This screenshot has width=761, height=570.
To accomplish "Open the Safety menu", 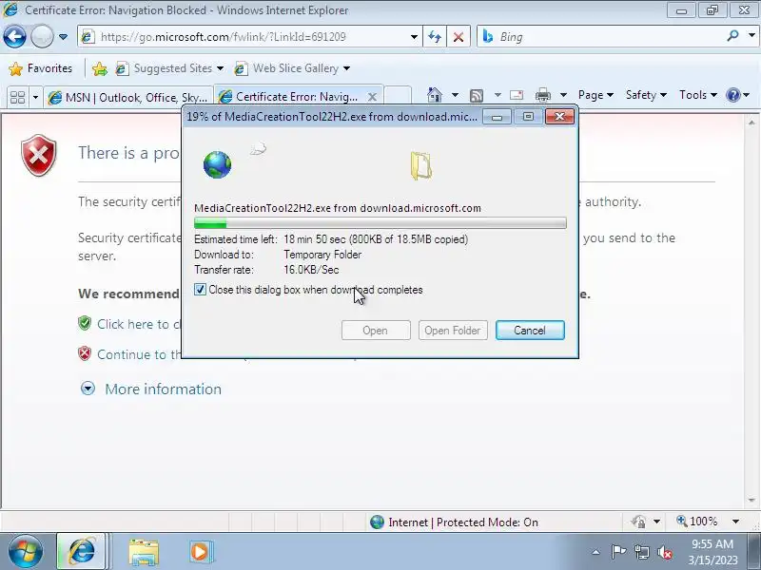I will pos(646,95).
